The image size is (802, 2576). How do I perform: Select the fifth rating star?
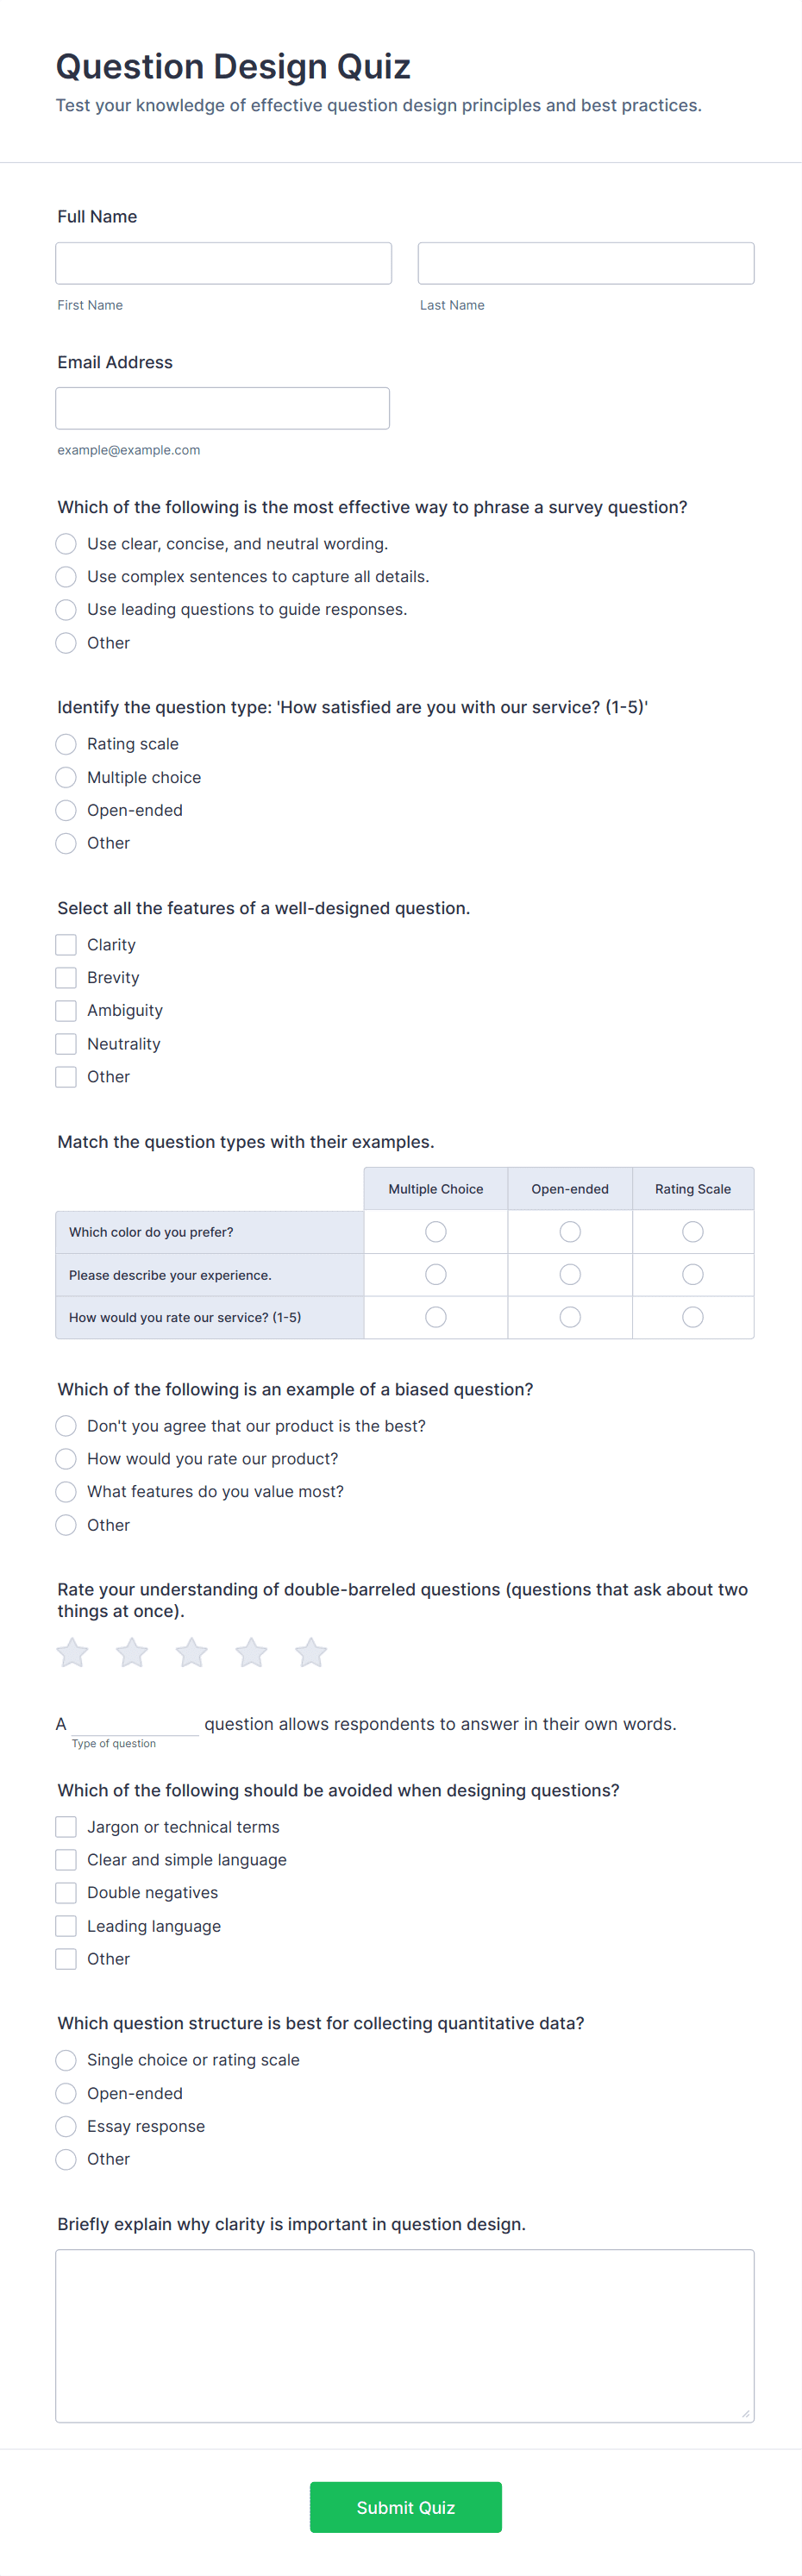[x=311, y=1653]
